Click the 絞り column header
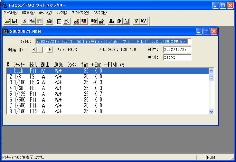 click(33, 65)
